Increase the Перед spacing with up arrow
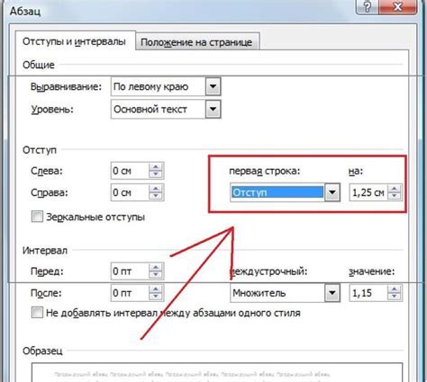The width and height of the screenshot is (427, 382). tap(156, 267)
